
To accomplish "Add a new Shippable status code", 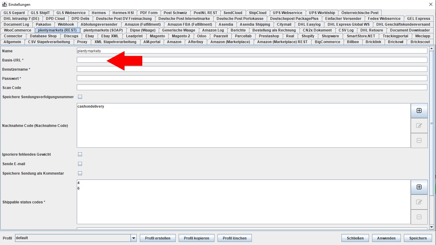I will click(x=419, y=187).
